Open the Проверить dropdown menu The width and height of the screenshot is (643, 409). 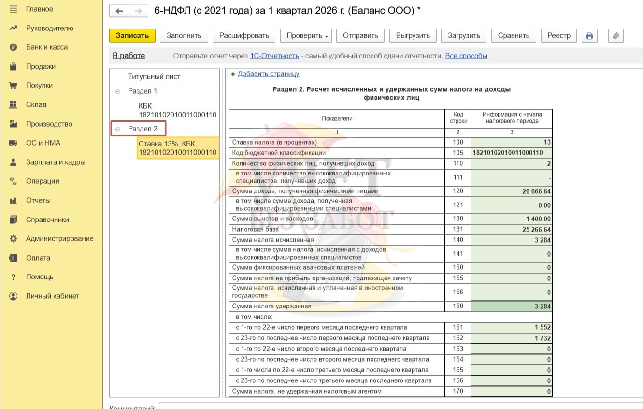click(308, 36)
